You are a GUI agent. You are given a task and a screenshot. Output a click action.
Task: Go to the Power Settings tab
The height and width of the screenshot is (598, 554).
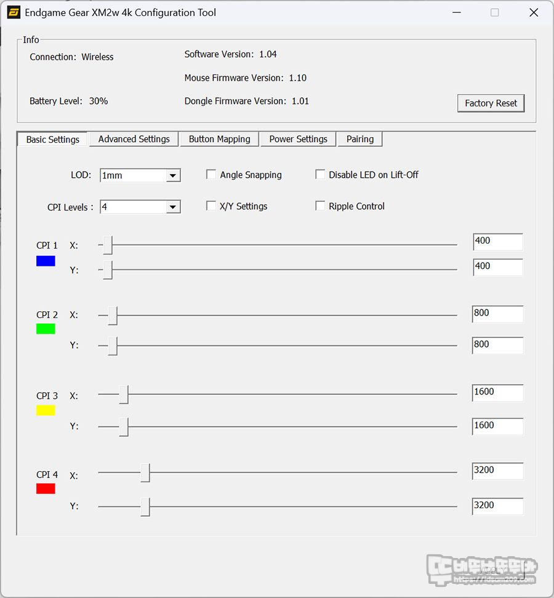click(298, 139)
